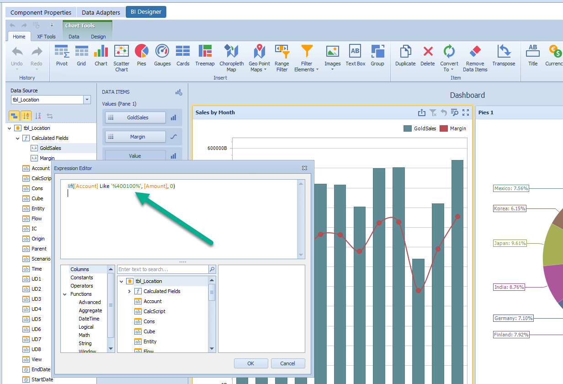Duplicate the selected dashboard item
This screenshot has height=384, width=563.
pos(405,55)
